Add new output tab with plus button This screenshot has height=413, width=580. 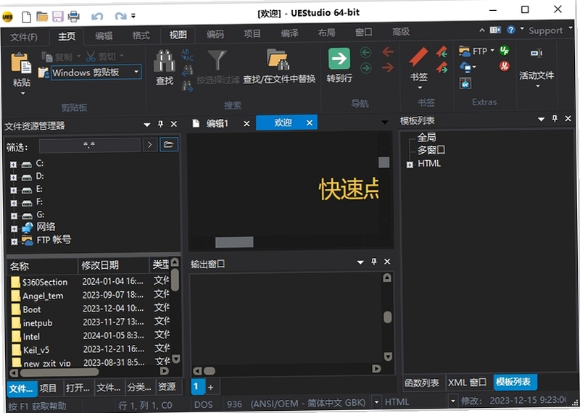pyautogui.click(x=210, y=387)
